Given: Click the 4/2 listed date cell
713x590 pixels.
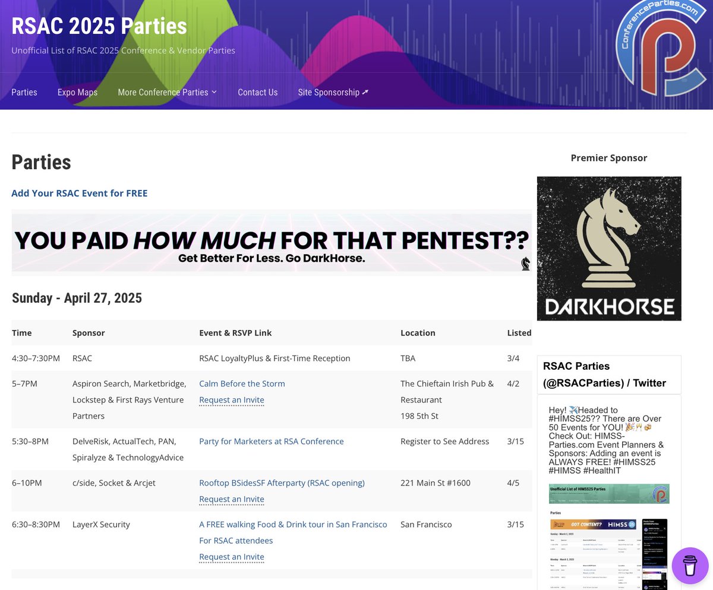Looking at the screenshot, I should [513, 383].
